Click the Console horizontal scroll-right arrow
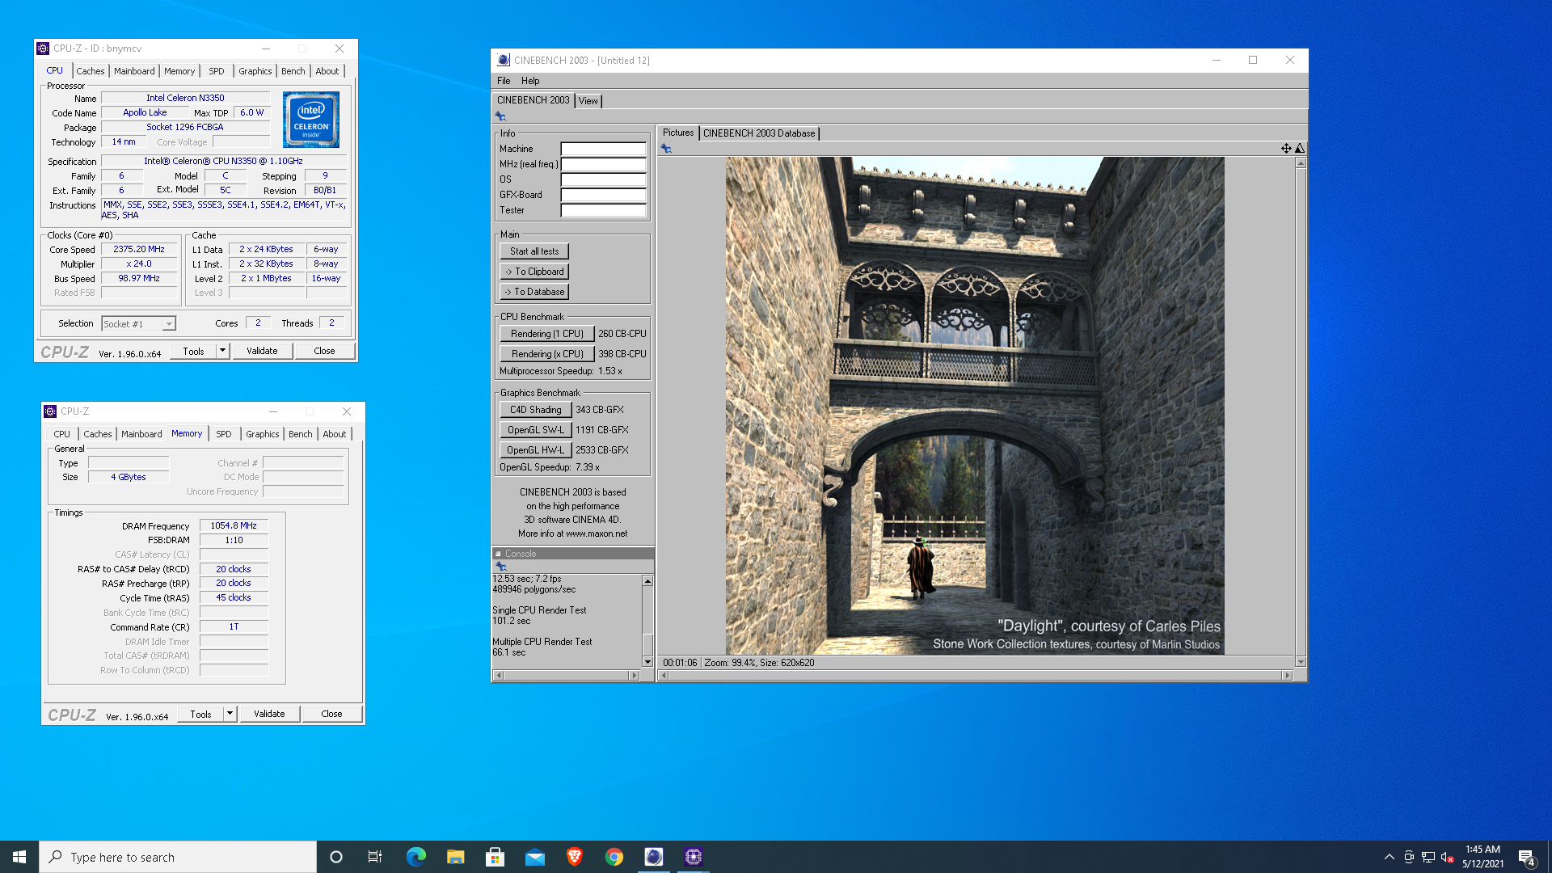 [x=635, y=676]
